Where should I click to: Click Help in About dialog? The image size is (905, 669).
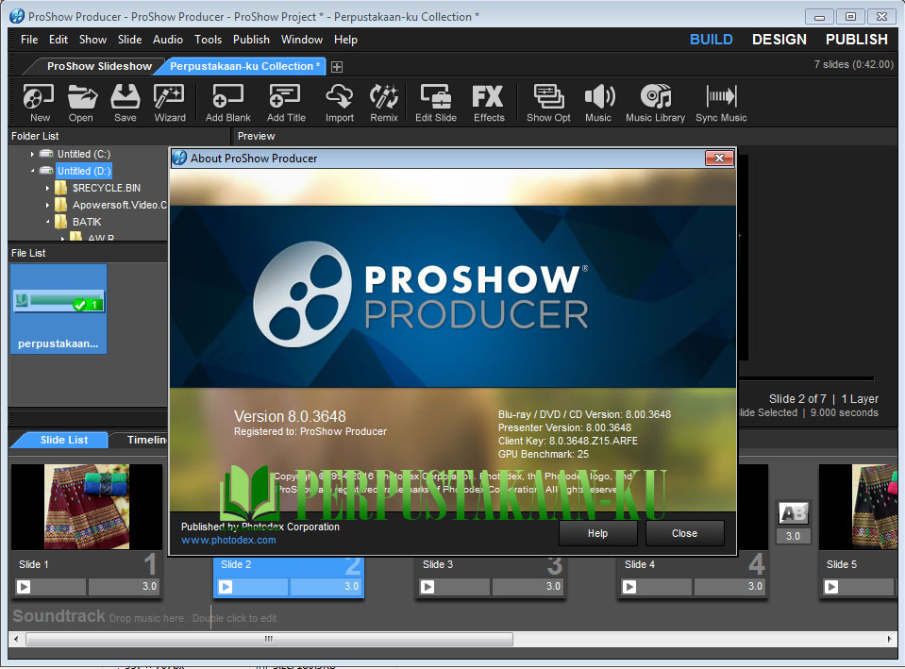[x=598, y=533]
